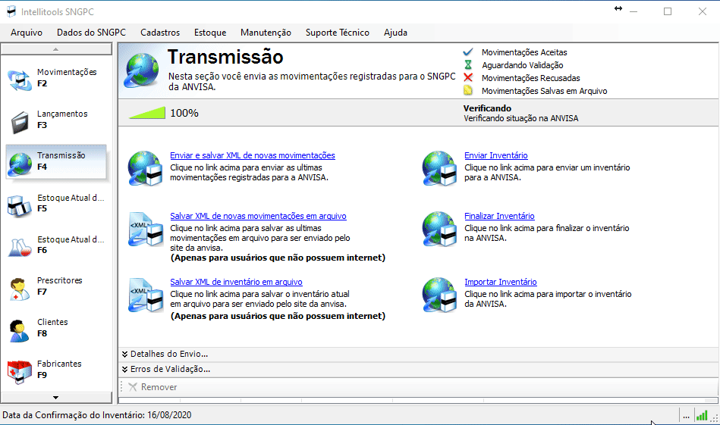This screenshot has height=425, width=720.
Task: Open Estoque Atual F6 flask icon
Action: point(19,247)
